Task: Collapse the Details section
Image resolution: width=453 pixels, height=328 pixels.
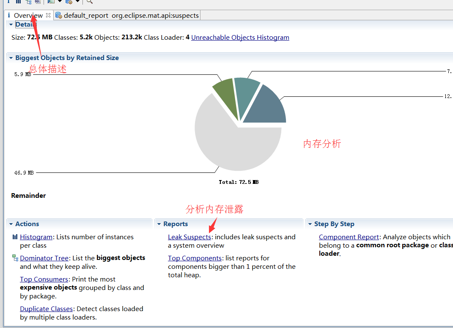Action: 11,25
